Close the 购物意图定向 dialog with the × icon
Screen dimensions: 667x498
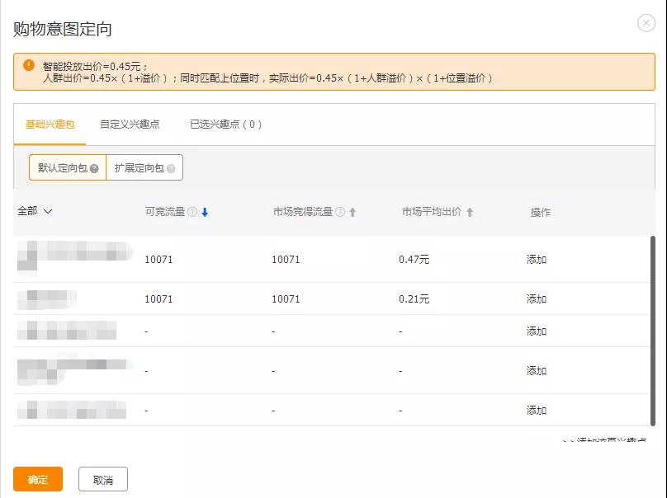click(647, 22)
